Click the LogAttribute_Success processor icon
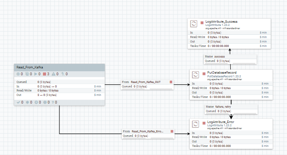This screenshot has width=287, height=155. tap(194, 23)
